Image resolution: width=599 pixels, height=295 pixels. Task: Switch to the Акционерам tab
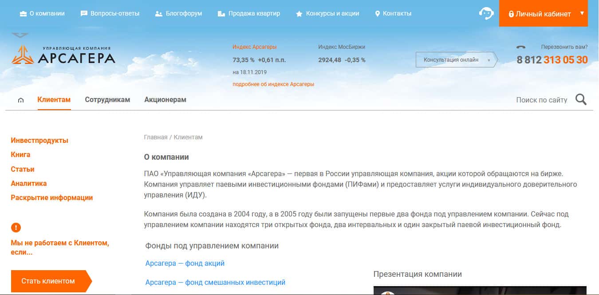pyautogui.click(x=165, y=100)
